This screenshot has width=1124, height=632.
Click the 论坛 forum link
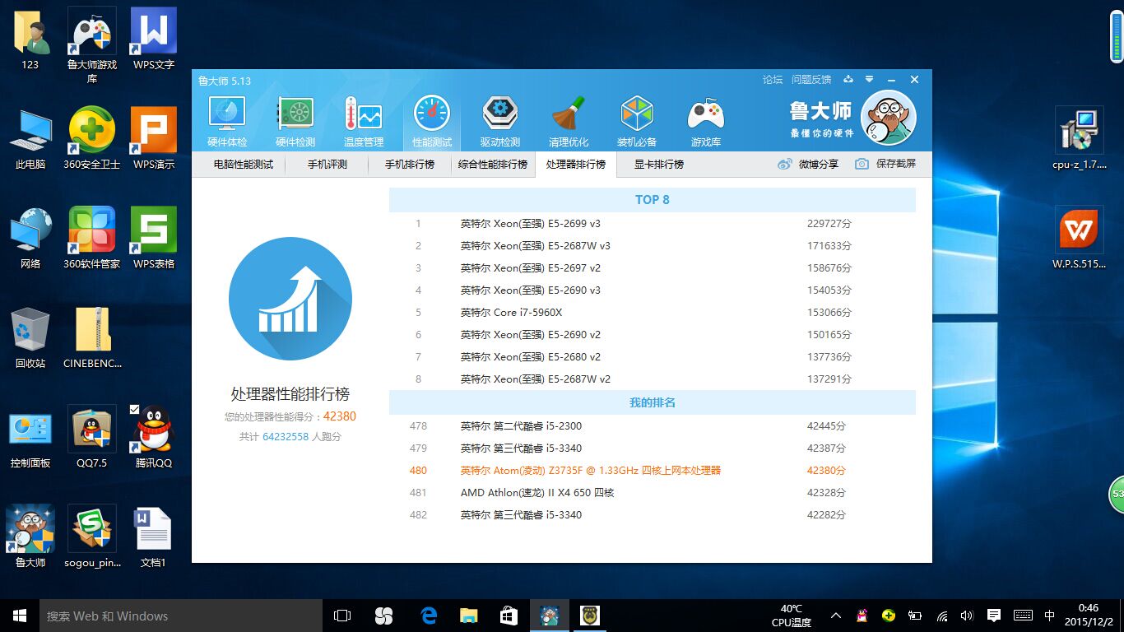772,79
